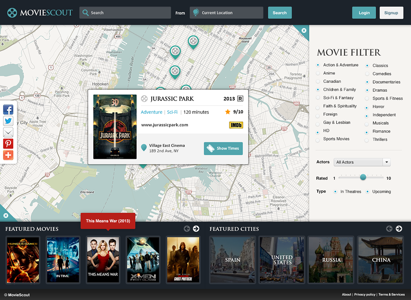Focus the movie Search input field

pyautogui.click(x=125, y=13)
